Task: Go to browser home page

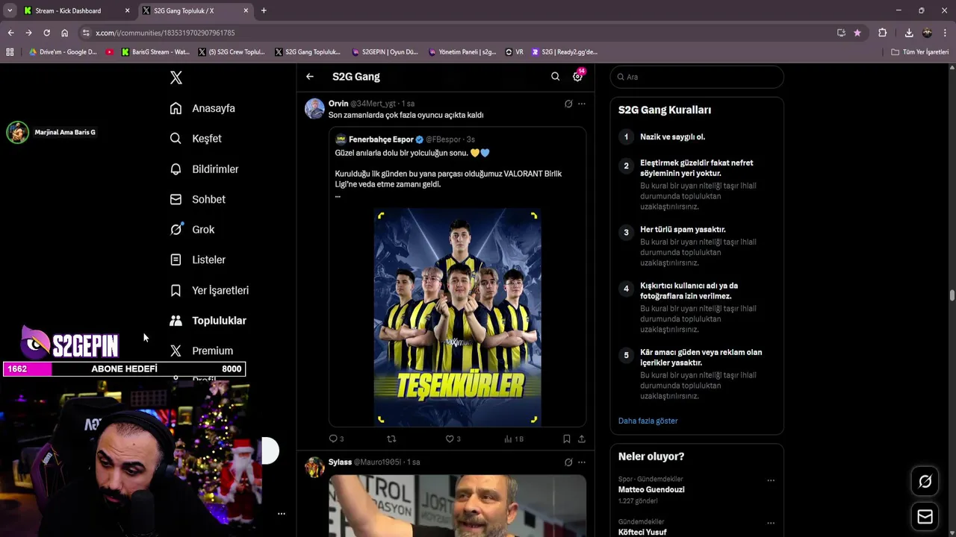Action: [x=64, y=33]
